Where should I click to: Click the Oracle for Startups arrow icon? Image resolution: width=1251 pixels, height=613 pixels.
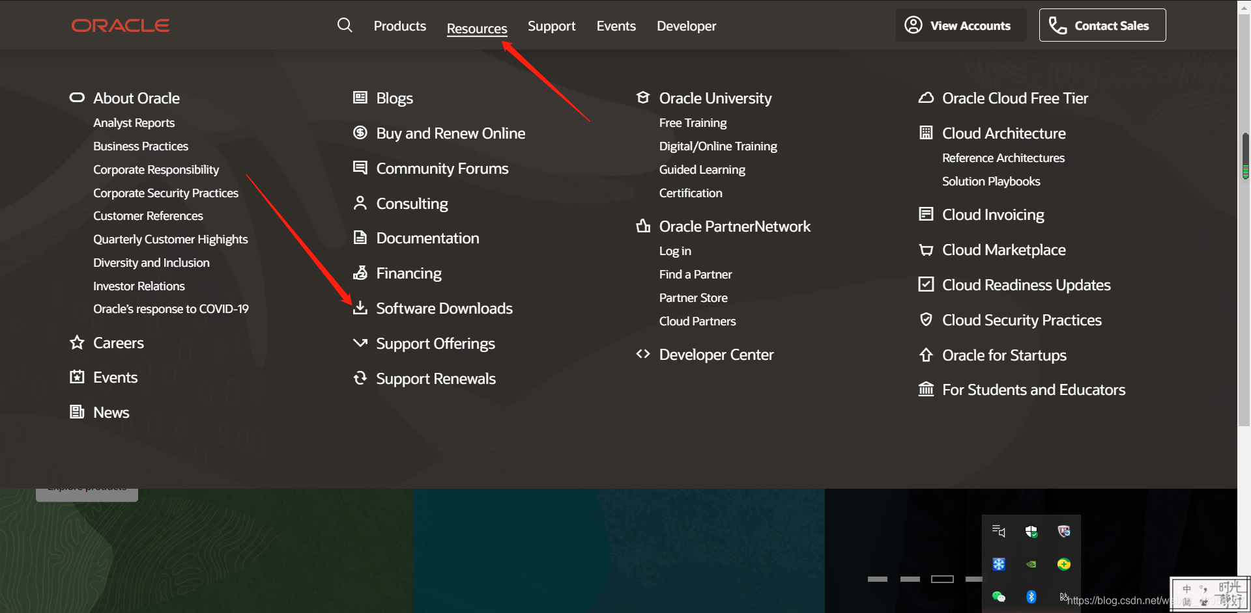click(926, 355)
